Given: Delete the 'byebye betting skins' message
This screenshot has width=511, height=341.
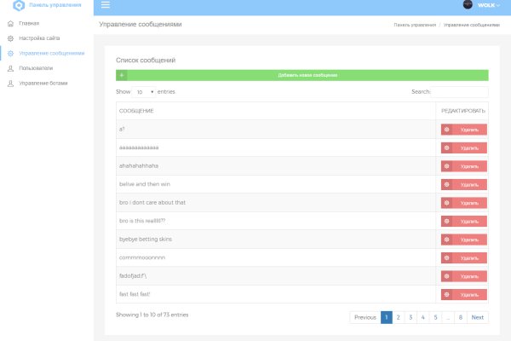Looking at the screenshot, I should pyautogui.click(x=464, y=240).
